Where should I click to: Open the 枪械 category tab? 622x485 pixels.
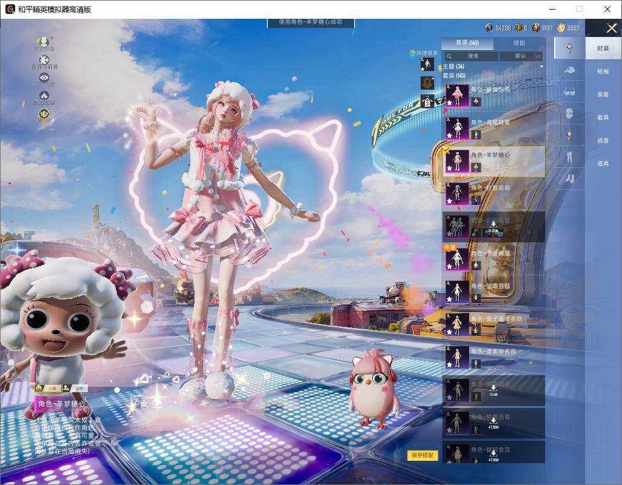(x=603, y=72)
